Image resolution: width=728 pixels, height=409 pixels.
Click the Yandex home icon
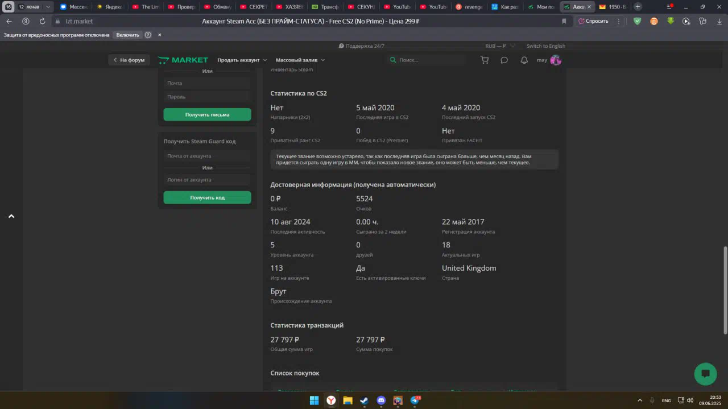[26, 21]
